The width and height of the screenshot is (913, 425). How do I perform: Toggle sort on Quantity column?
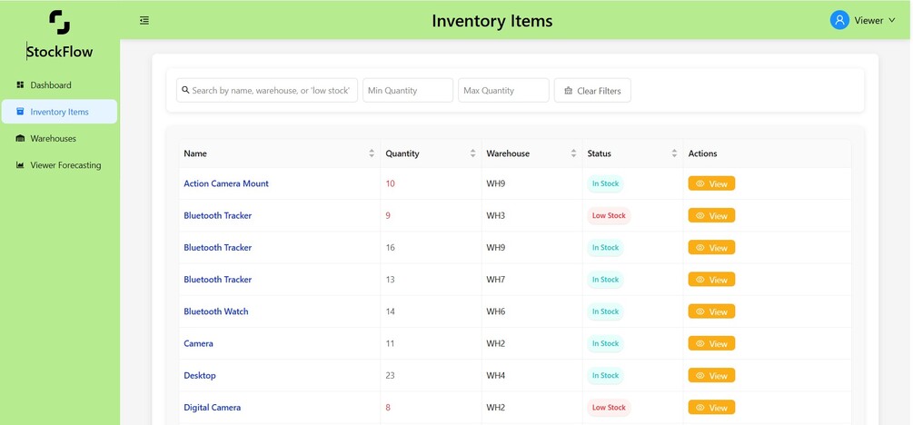click(x=472, y=153)
